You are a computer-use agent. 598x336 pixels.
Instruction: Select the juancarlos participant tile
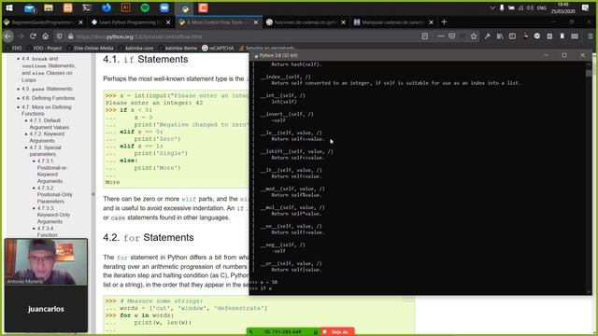(46, 309)
